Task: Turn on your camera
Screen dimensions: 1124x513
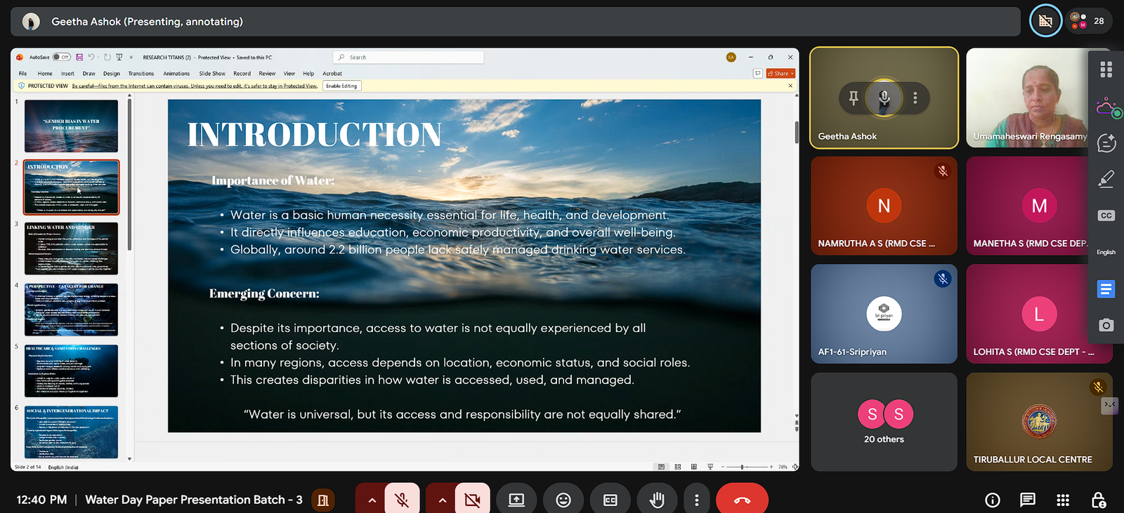Action: click(x=473, y=500)
